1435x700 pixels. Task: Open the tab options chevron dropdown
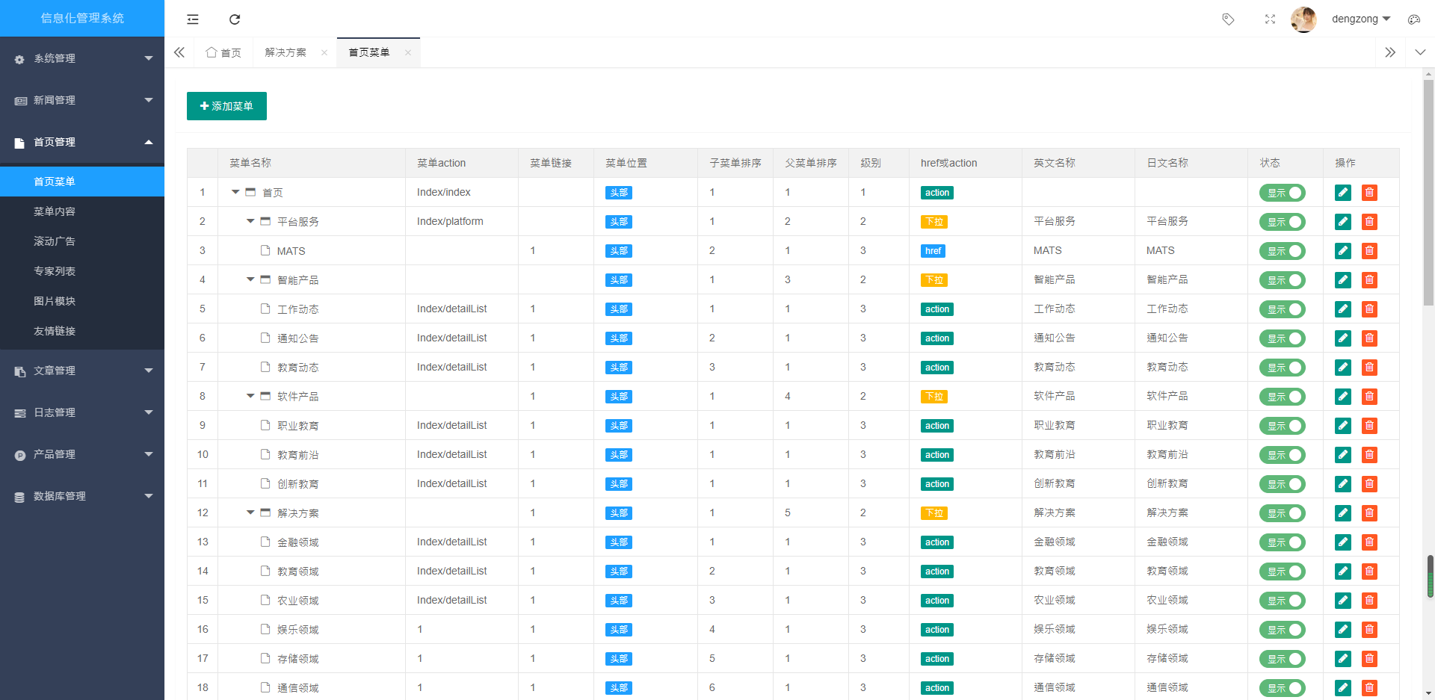pos(1420,52)
